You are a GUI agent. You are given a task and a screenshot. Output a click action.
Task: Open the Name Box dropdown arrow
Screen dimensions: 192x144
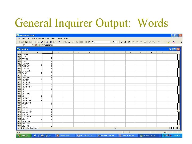click(x=33, y=45)
